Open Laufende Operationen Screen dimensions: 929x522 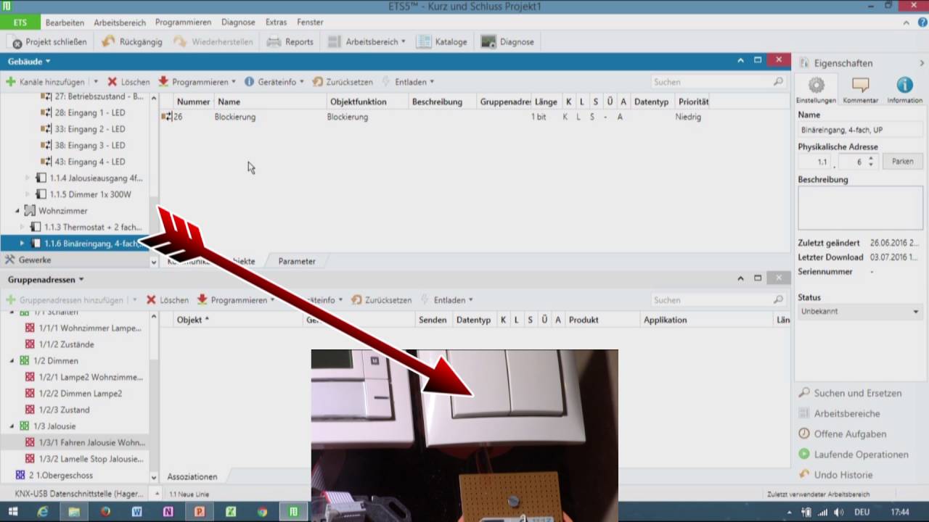[854, 455]
